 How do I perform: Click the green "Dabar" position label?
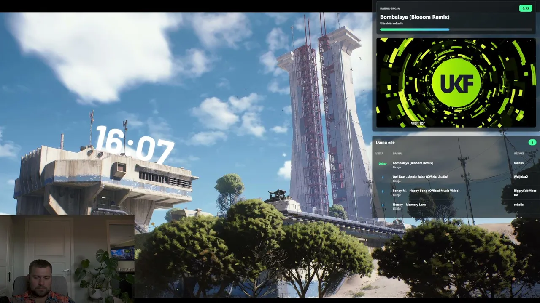tap(383, 164)
